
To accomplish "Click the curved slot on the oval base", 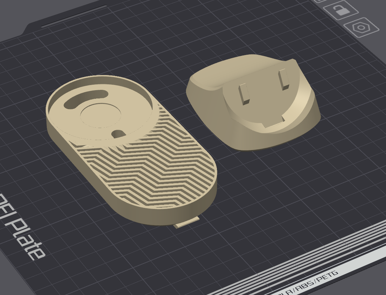I will pos(84,98).
